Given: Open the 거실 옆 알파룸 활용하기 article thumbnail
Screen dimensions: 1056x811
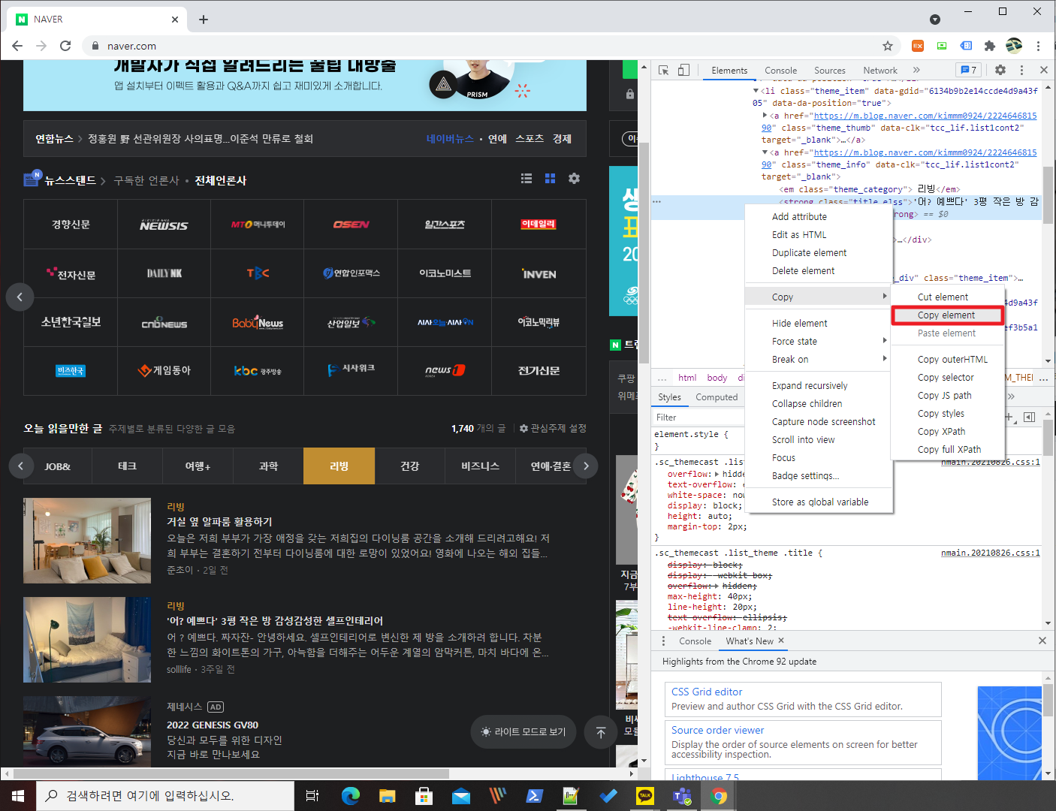Looking at the screenshot, I should [87, 541].
